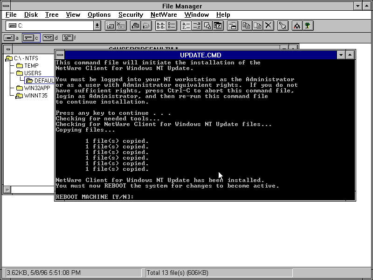
Task: Show all file details view
Action: 172,26
